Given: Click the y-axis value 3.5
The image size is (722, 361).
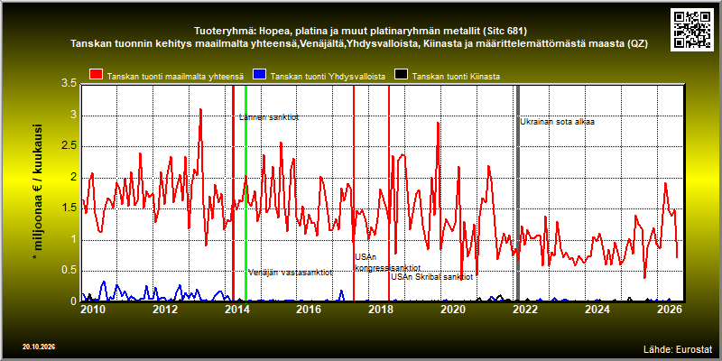Looking at the screenshot, I should coord(69,85).
